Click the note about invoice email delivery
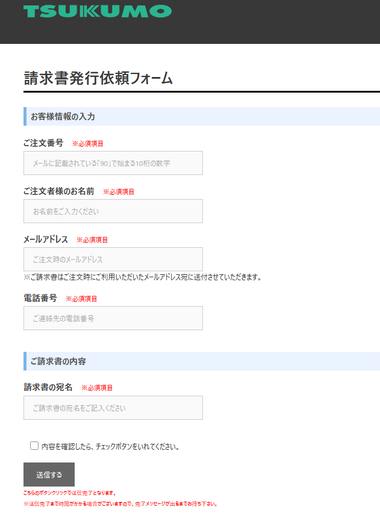380x513 pixels. coord(142,277)
